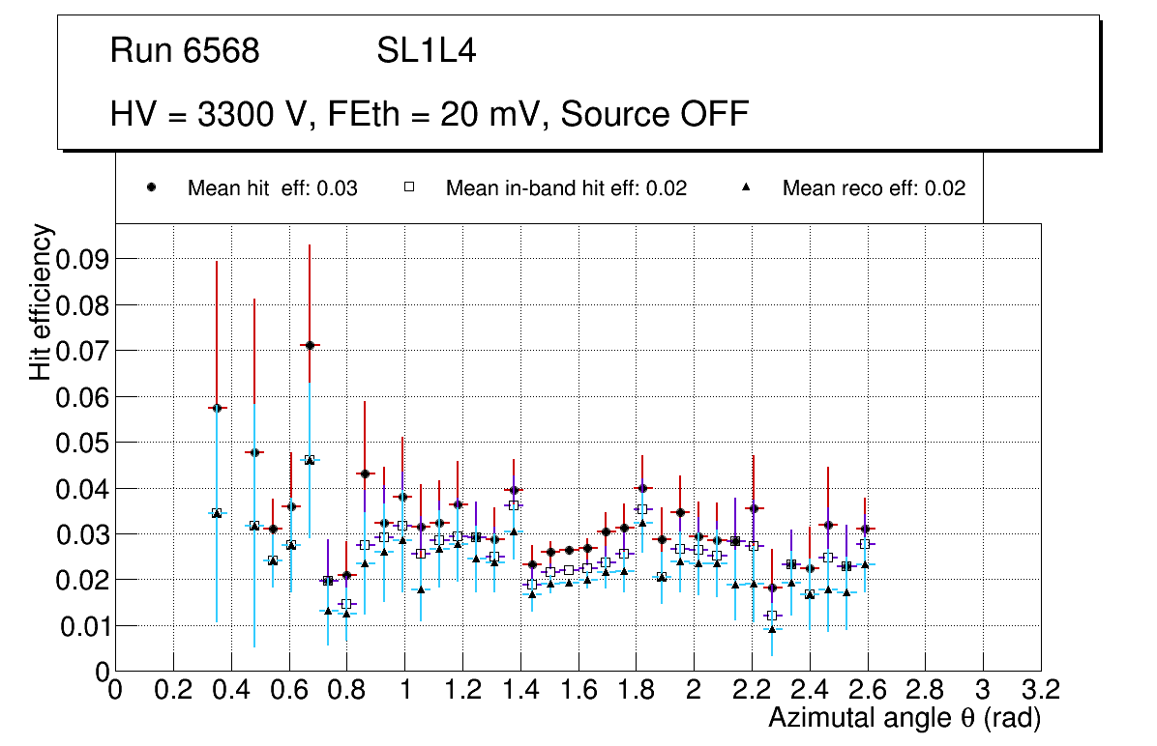Screen dimensions: 1157x746
Task: Click the "Mean reco eff: 0.02" legend text
Action: pyautogui.click(x=874, y=188)
